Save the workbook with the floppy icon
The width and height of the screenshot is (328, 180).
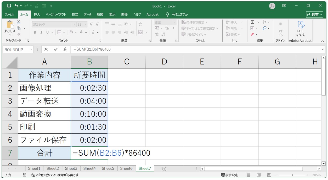pos(9,6)
